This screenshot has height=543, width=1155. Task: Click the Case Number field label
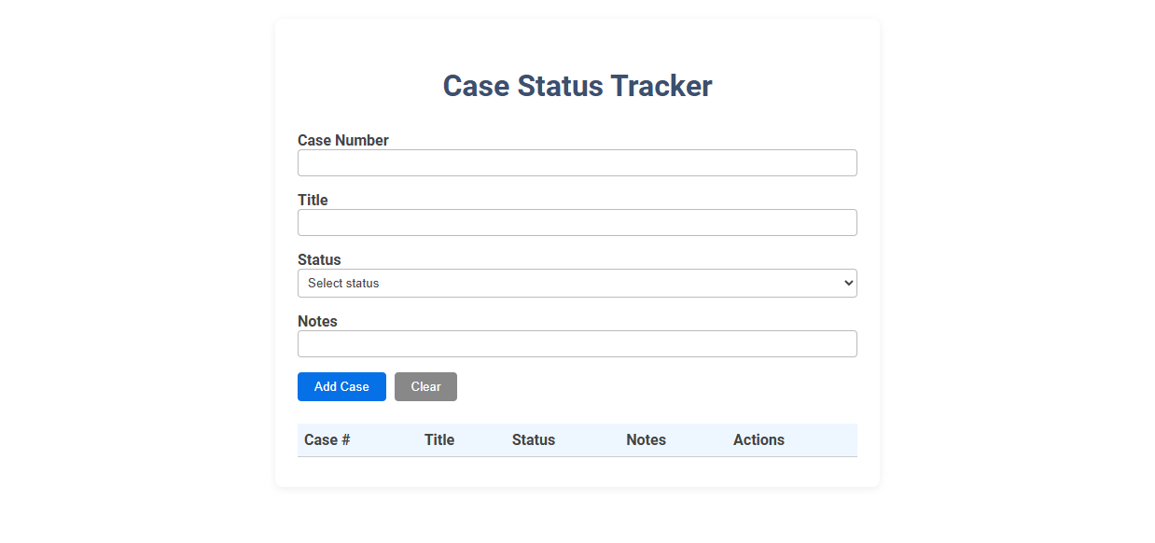pos(342,140)
